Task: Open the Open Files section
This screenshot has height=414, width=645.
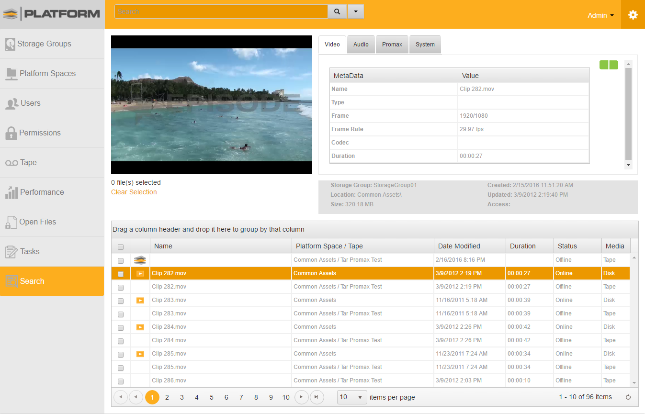Action: 52,222
